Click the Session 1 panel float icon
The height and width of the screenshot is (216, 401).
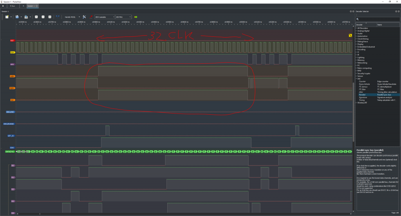(350, 11)
